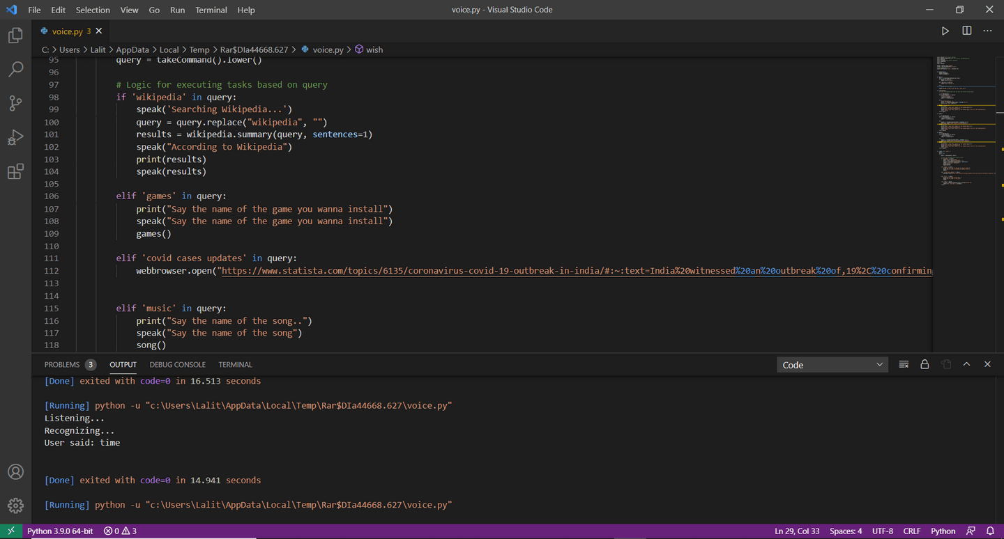
Task: Open the Terminal menu
Action: coord(211,10)
